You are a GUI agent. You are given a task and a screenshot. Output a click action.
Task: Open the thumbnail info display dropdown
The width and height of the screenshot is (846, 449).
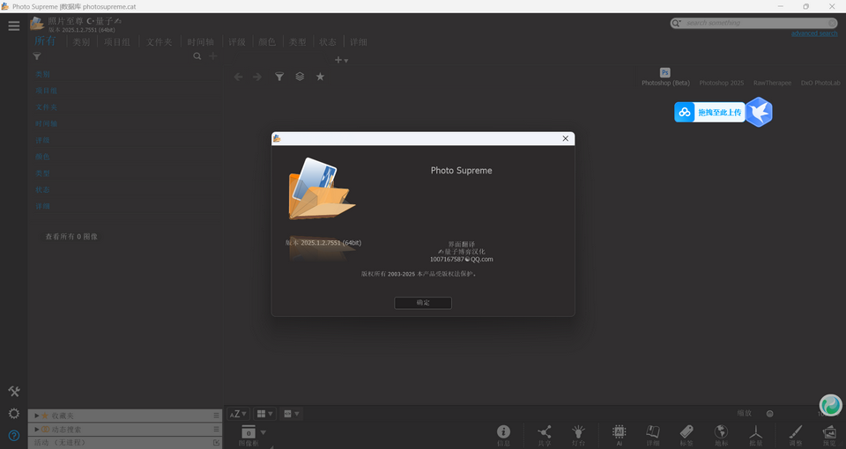click(x=292, y=414)
